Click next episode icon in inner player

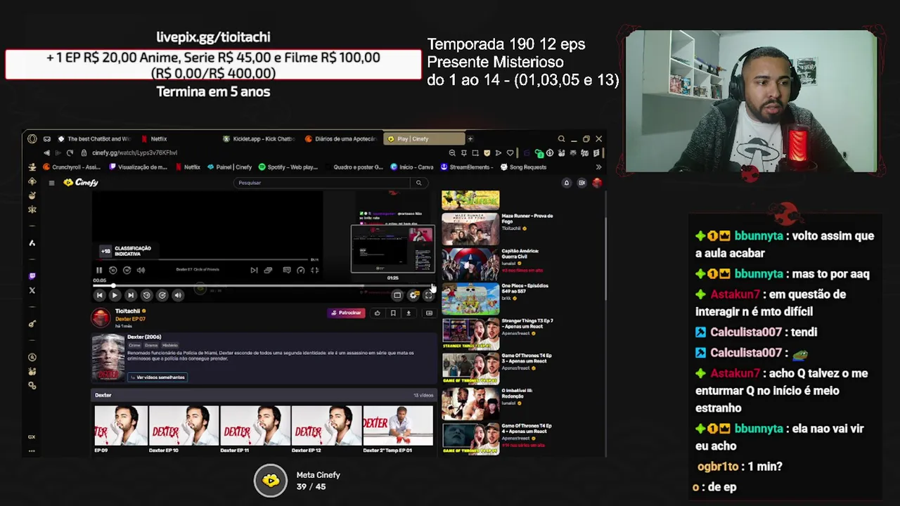[254, 270]
